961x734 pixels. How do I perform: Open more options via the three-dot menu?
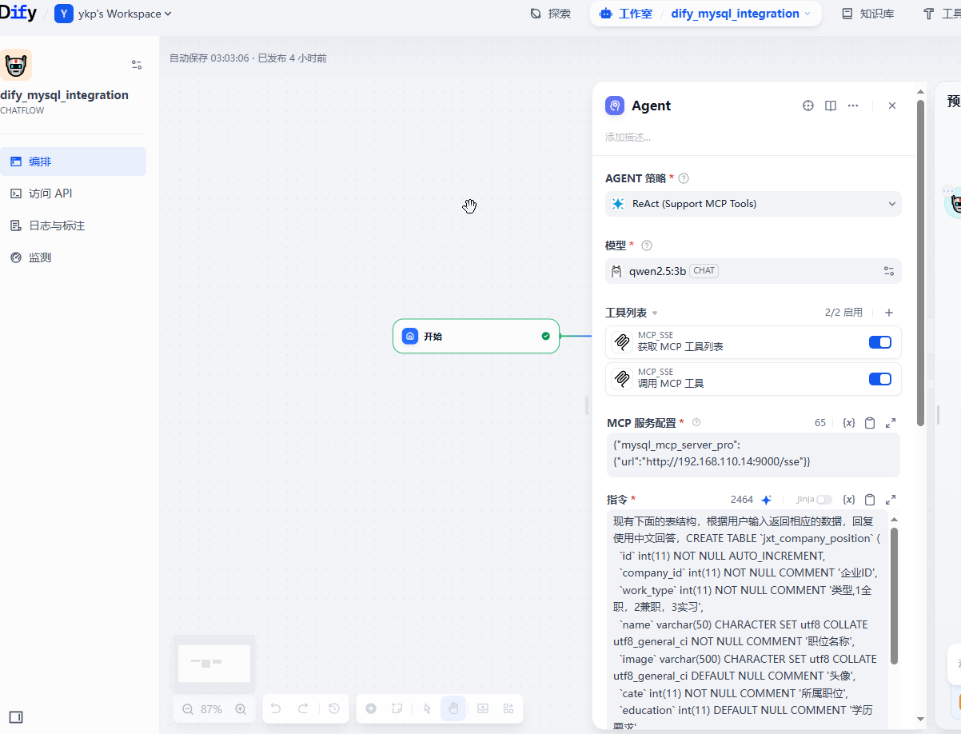pyautogui.click(x=852, y=105)
